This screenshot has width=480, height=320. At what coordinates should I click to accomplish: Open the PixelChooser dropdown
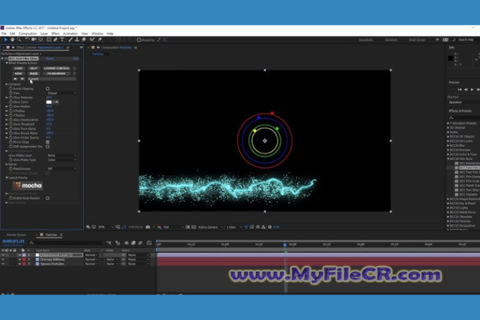tap(61, 169)
